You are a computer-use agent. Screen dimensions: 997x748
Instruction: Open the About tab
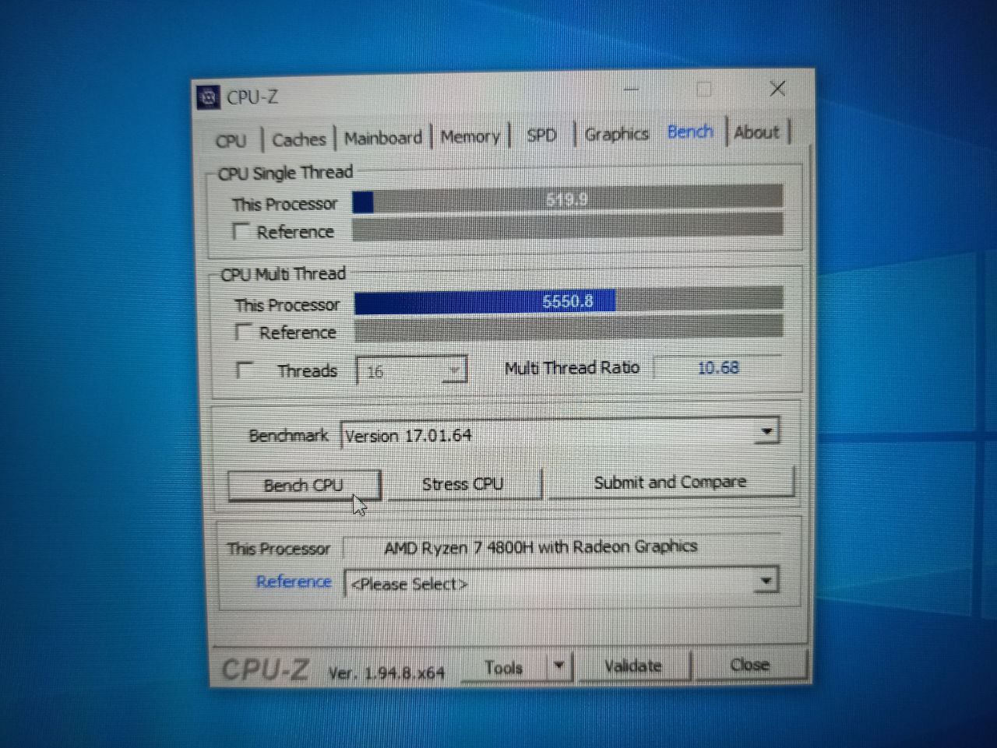[x=756, y=132]
